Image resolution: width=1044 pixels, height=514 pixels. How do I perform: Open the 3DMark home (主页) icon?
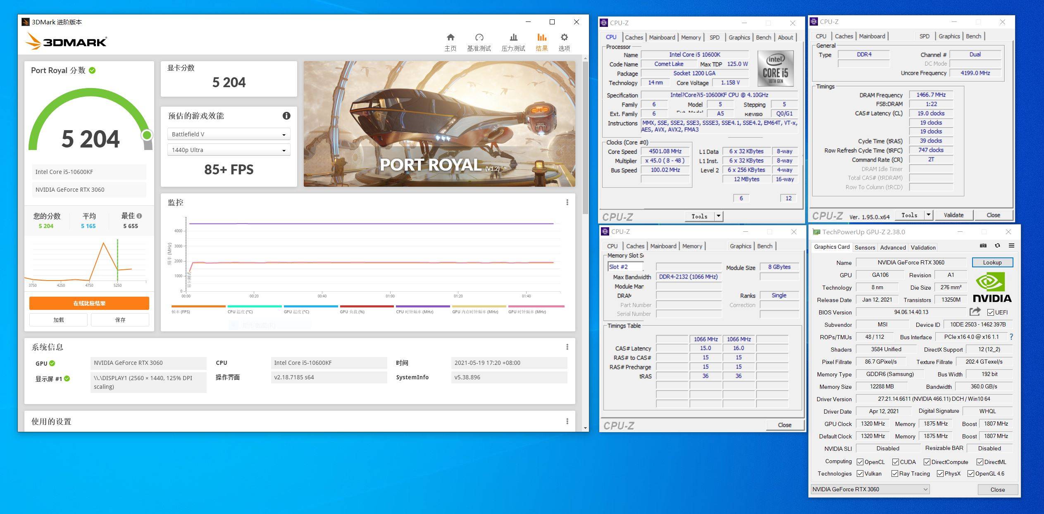click(x=450, y=37)
